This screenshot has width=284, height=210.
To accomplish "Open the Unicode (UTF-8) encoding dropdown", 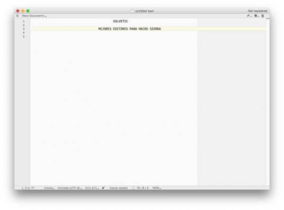I will point(70,188).
